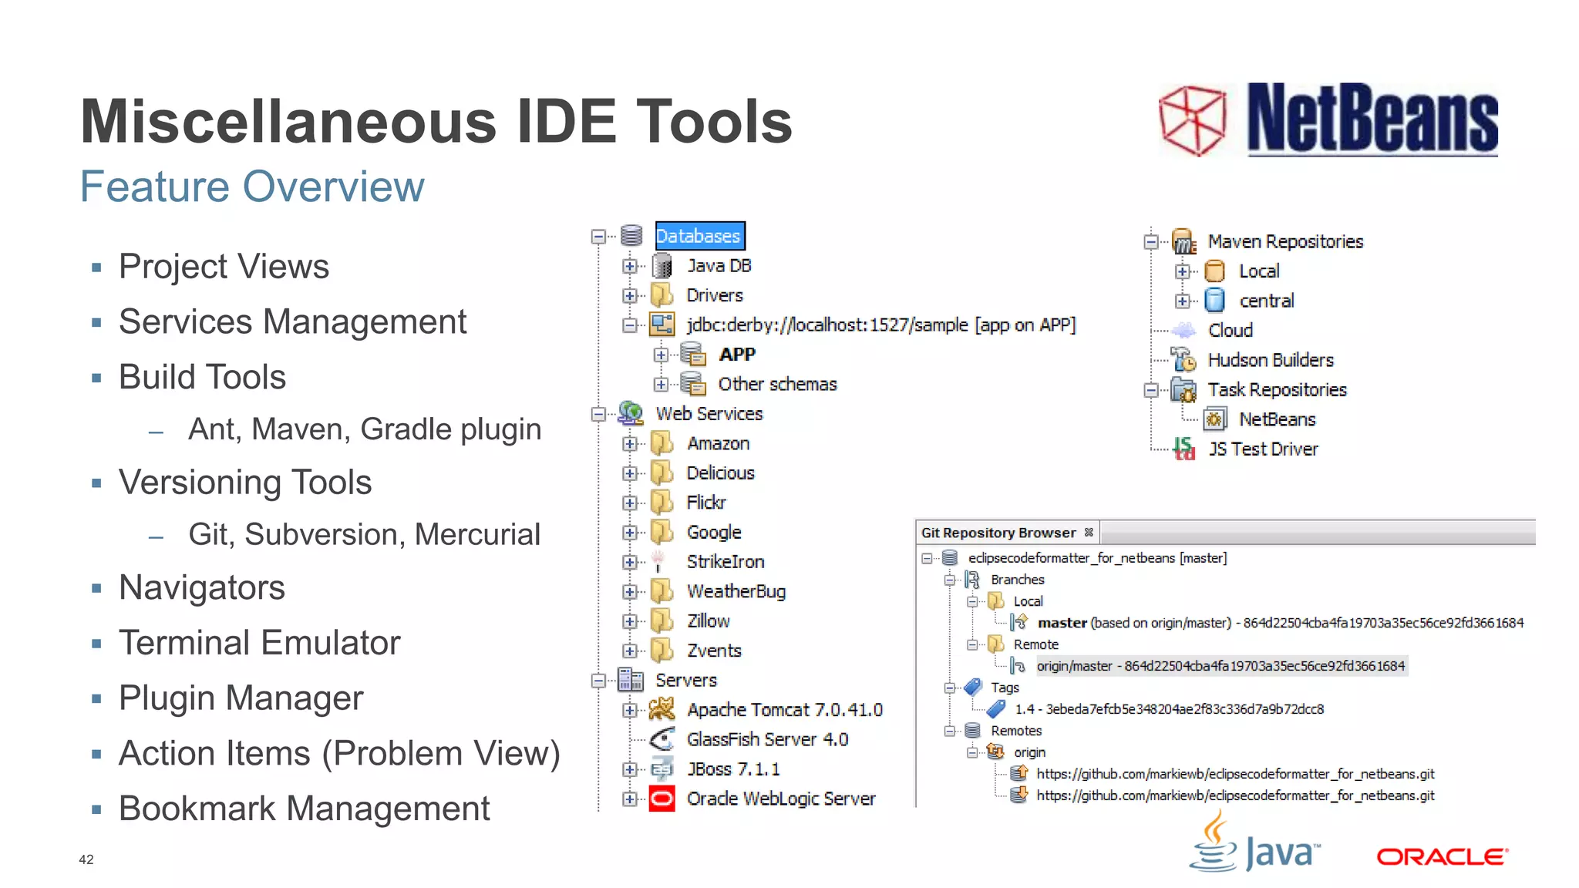Collapse the Task Repositories node
The width and height of the screenshot is (1579, 888).
click(1151, 390)
